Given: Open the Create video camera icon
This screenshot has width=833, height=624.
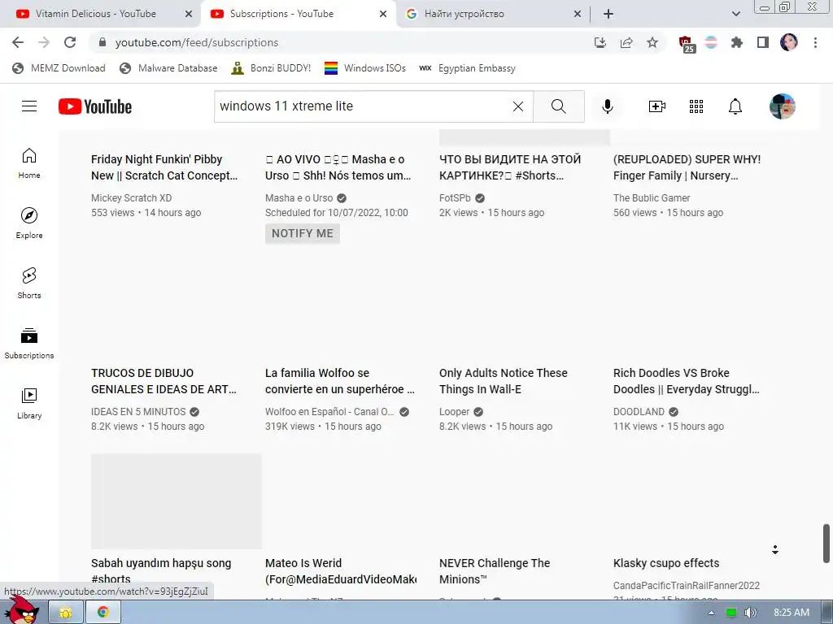Looking at the screenshot, I should pyautogui.click(x=656, y=106).
